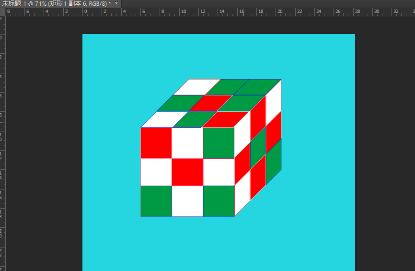Screen dimensions: 415x271
Task: Click top-left red square on cube front face
Action: point(156,142)
